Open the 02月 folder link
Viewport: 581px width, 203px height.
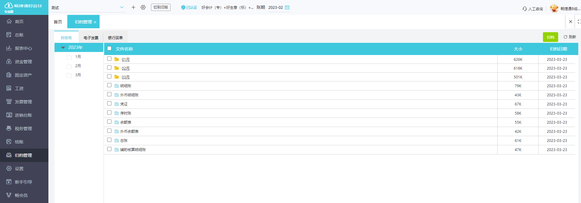pyautogui.click(x=126, y=68)
